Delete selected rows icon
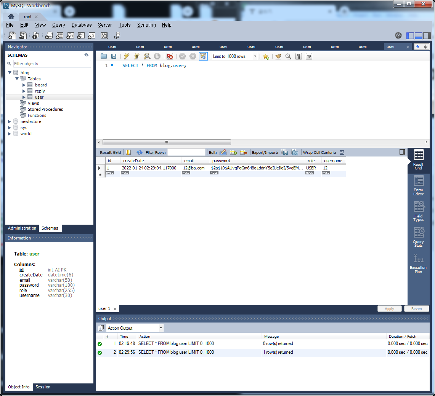Image resolution: width=435 pixels, height=396 pixels. tap(244, 152)
